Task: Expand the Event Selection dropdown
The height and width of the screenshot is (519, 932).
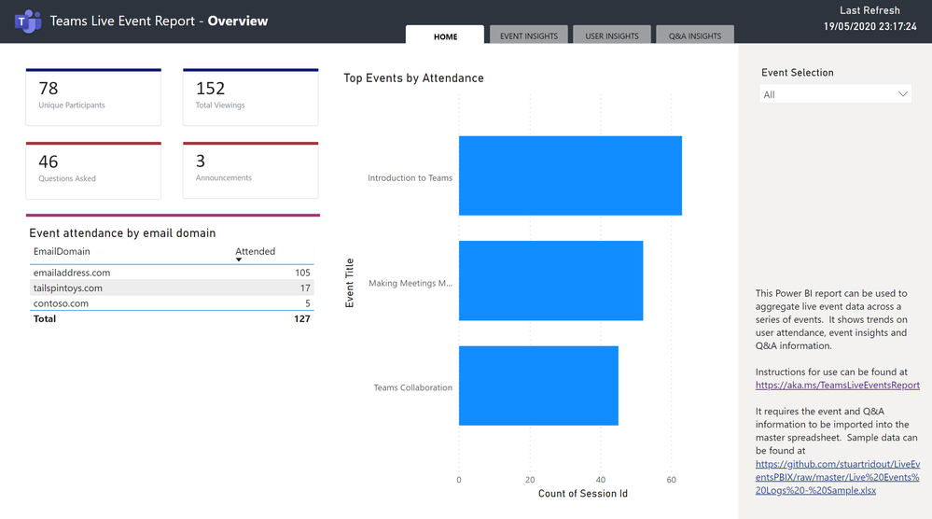Action: (x=835, y=94)
